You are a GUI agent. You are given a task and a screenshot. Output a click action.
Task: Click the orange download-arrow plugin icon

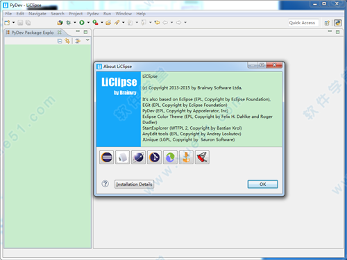(x=186, y=157)
